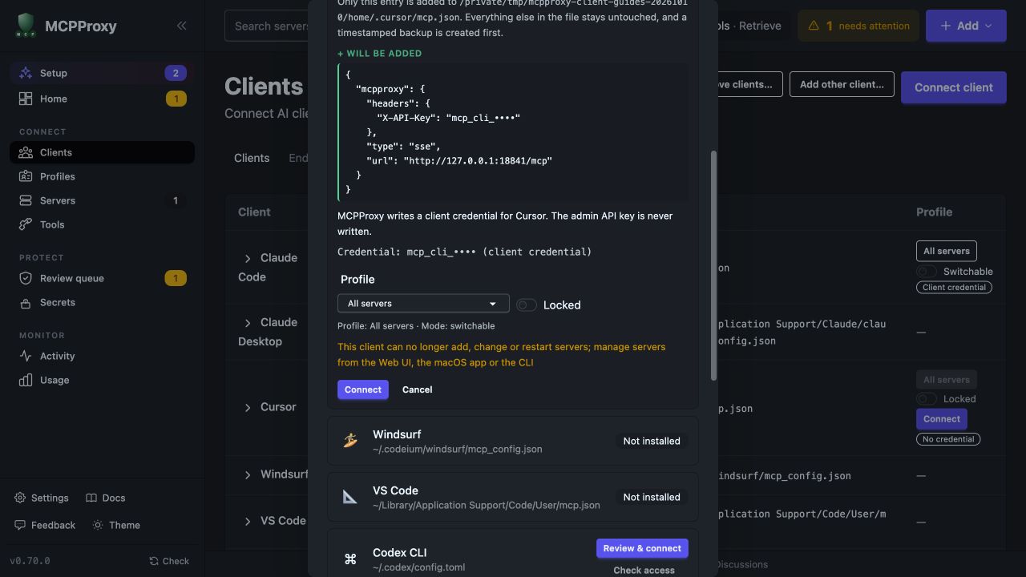
Task: Click the Theme sun icon
Action: pos(98,525)
